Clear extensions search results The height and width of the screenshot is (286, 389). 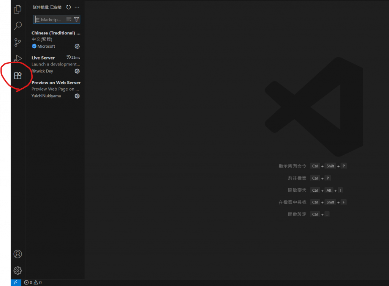click(69, 19)
